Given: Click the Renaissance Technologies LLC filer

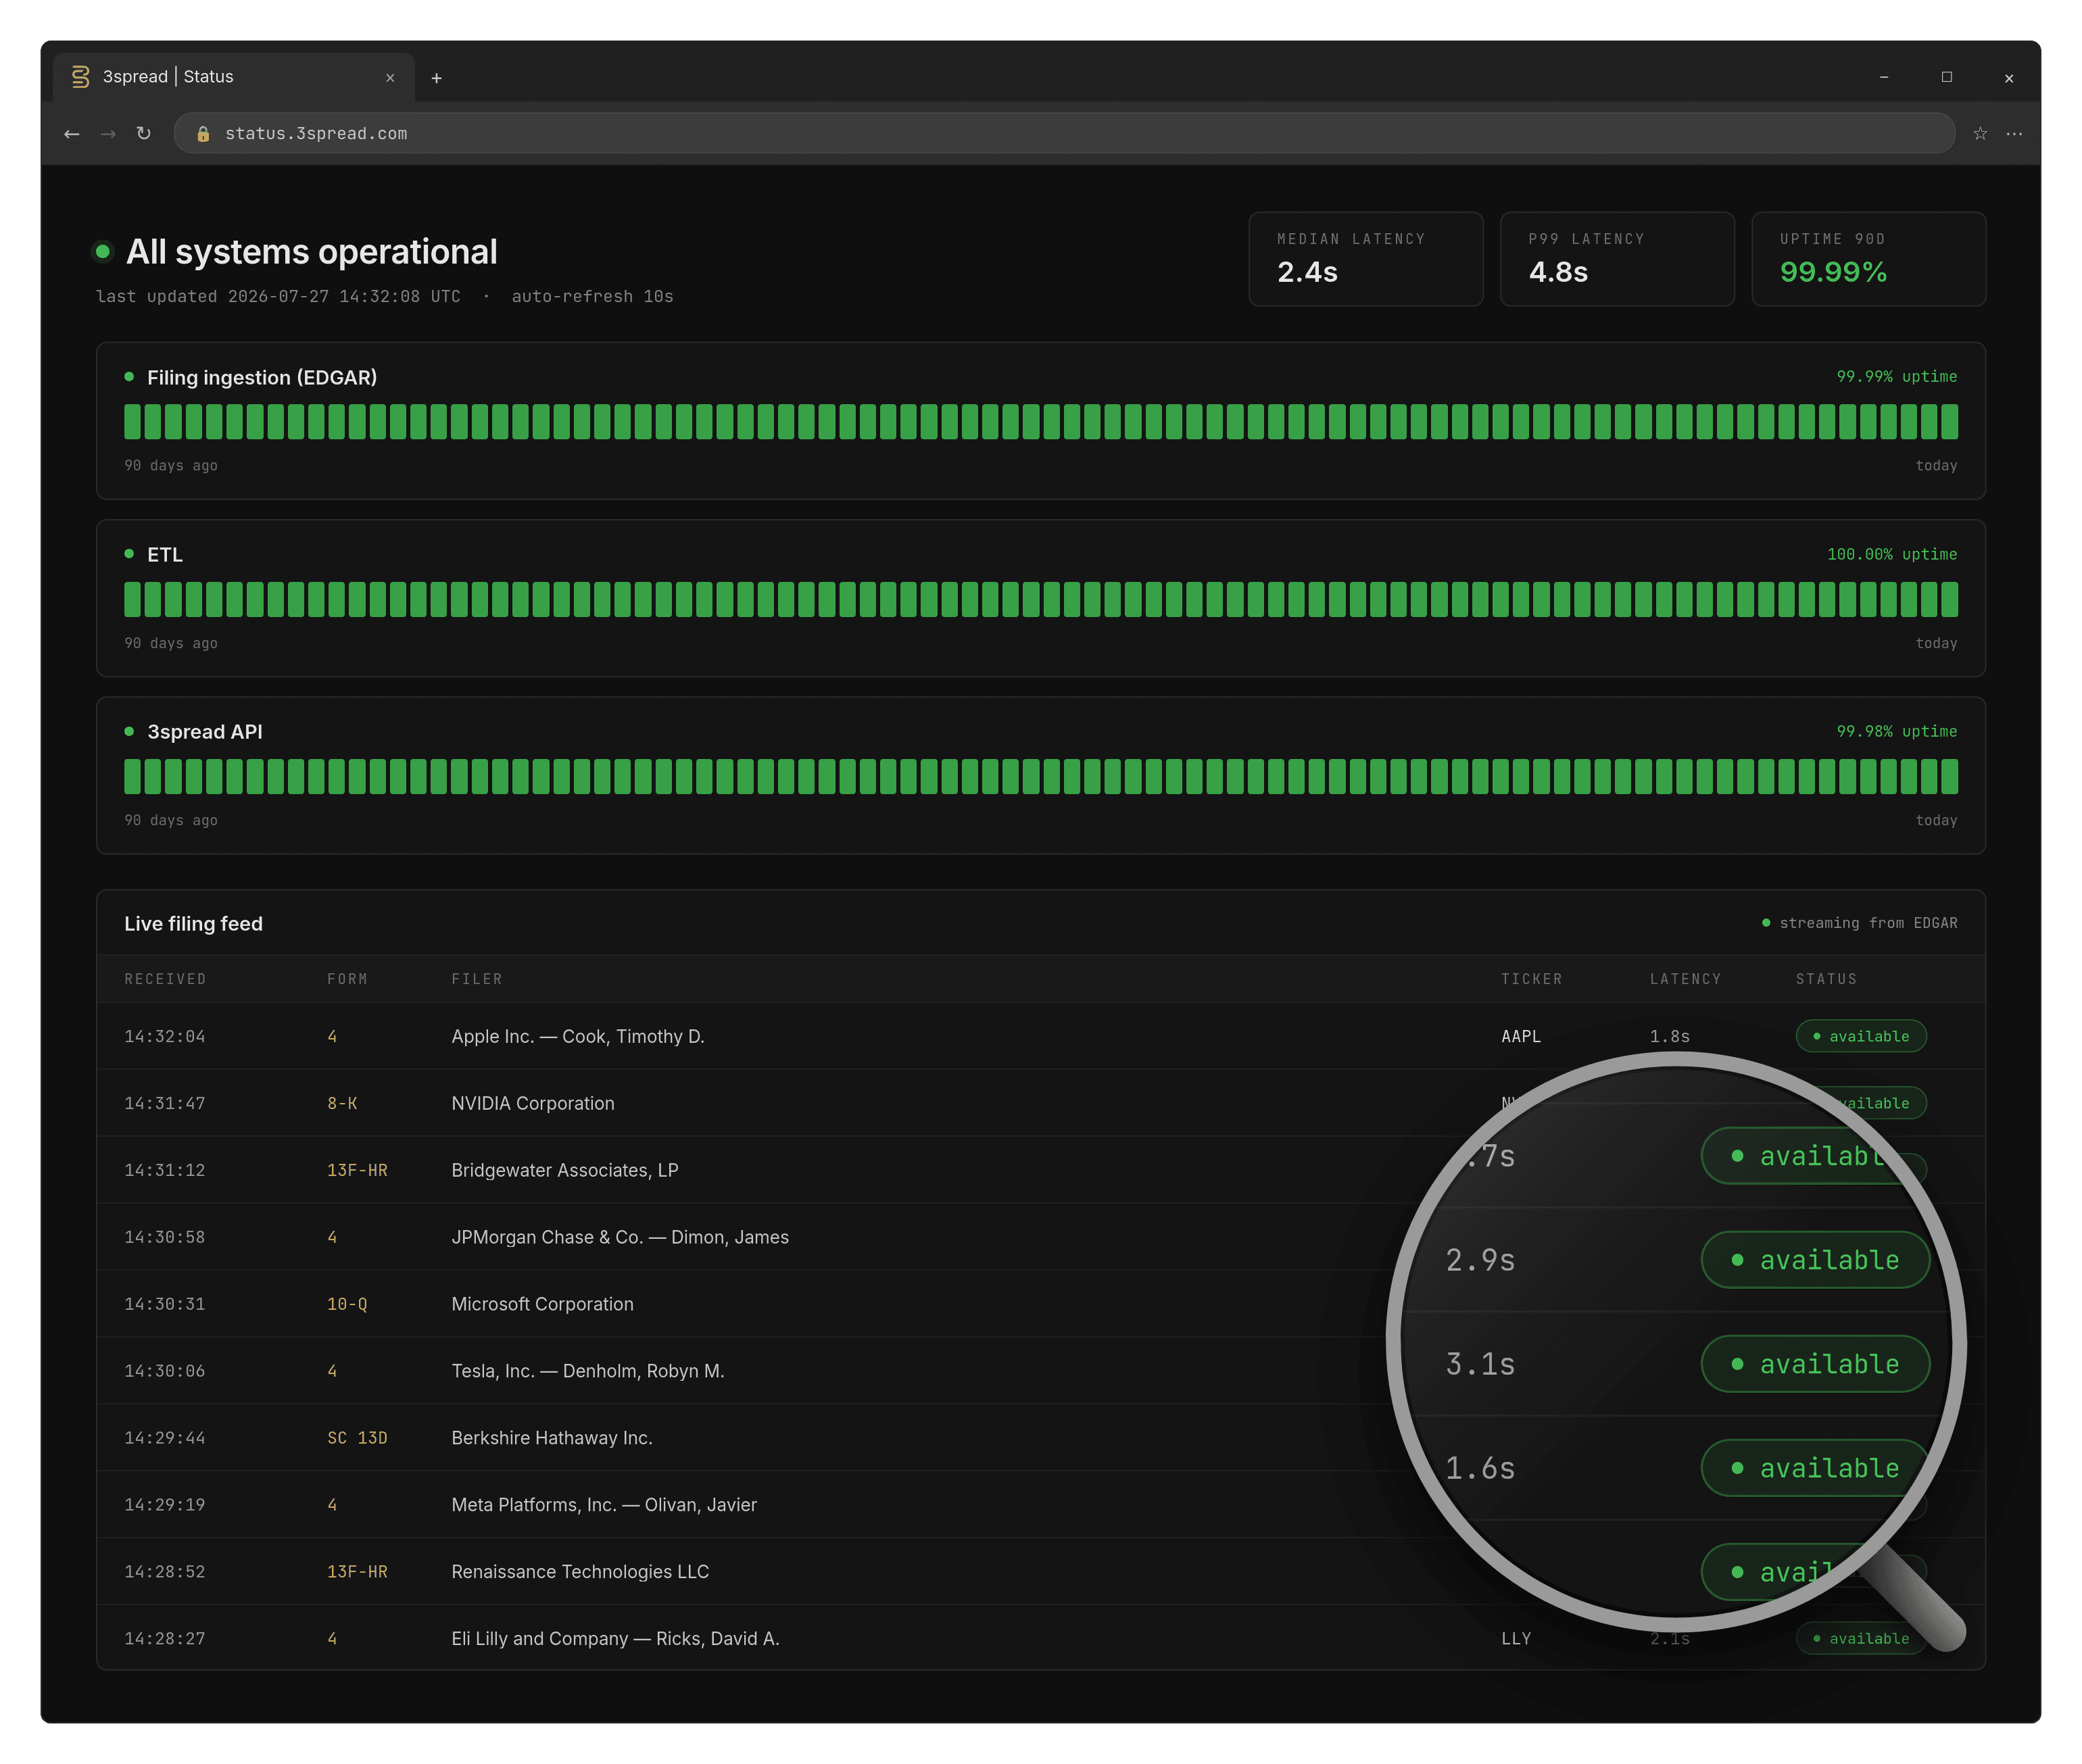Looking at the screenshot, I should pyautogui.click(x=580, y=1573).
